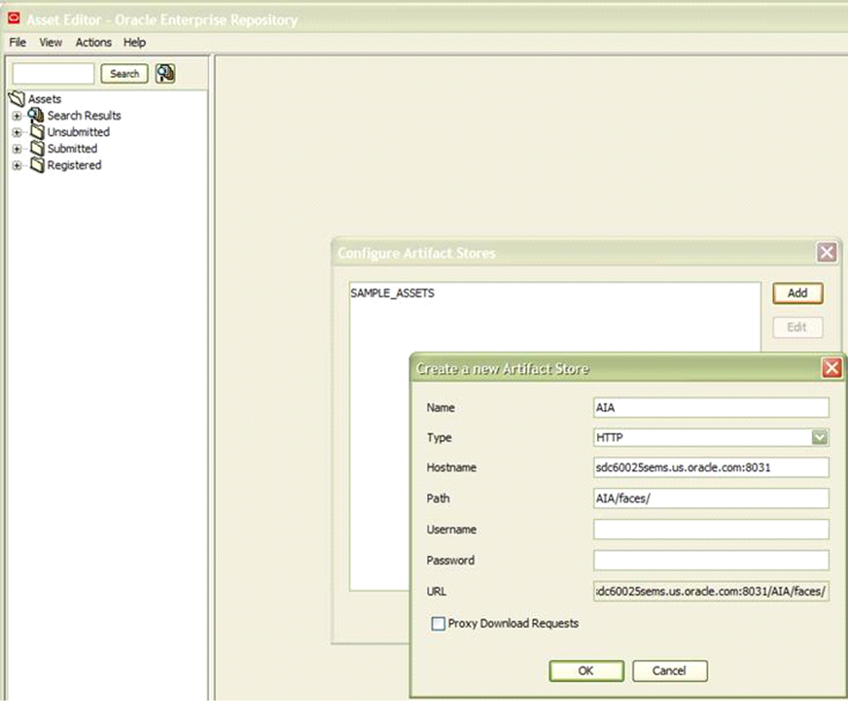The width and height of the screenshot is (849, 720).
Task: Select the Assets tree root label
Action: tap(45, 99)
